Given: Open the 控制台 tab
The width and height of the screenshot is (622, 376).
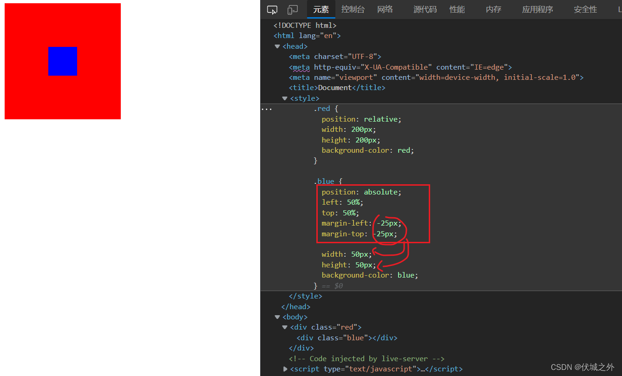Looking at the screenshot, I should 353,9.
